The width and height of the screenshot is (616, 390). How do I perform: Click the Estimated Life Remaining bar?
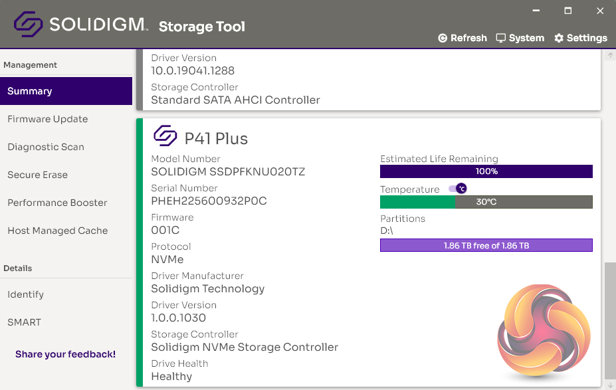486,171
